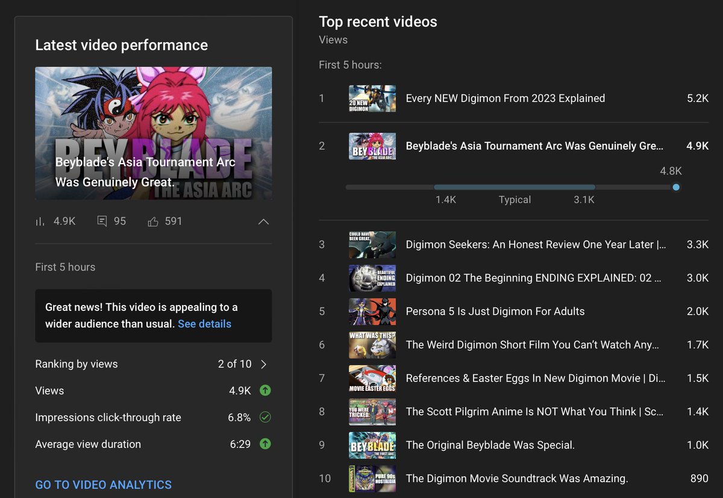Click the '2 of 10' ranking value
The height and width of the screenshot is (498, 723).
[x=235, y=364]
